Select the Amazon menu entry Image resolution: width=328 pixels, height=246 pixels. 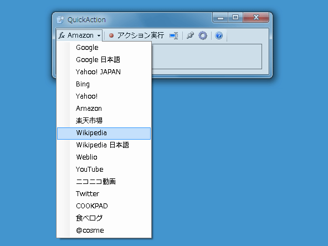pyautogui.click(x=104, y=109)
